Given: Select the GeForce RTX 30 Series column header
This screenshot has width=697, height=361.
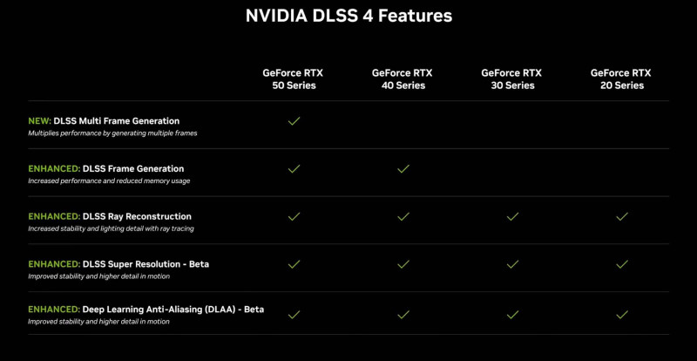Looking at the screenshot, I should [512, 79].
